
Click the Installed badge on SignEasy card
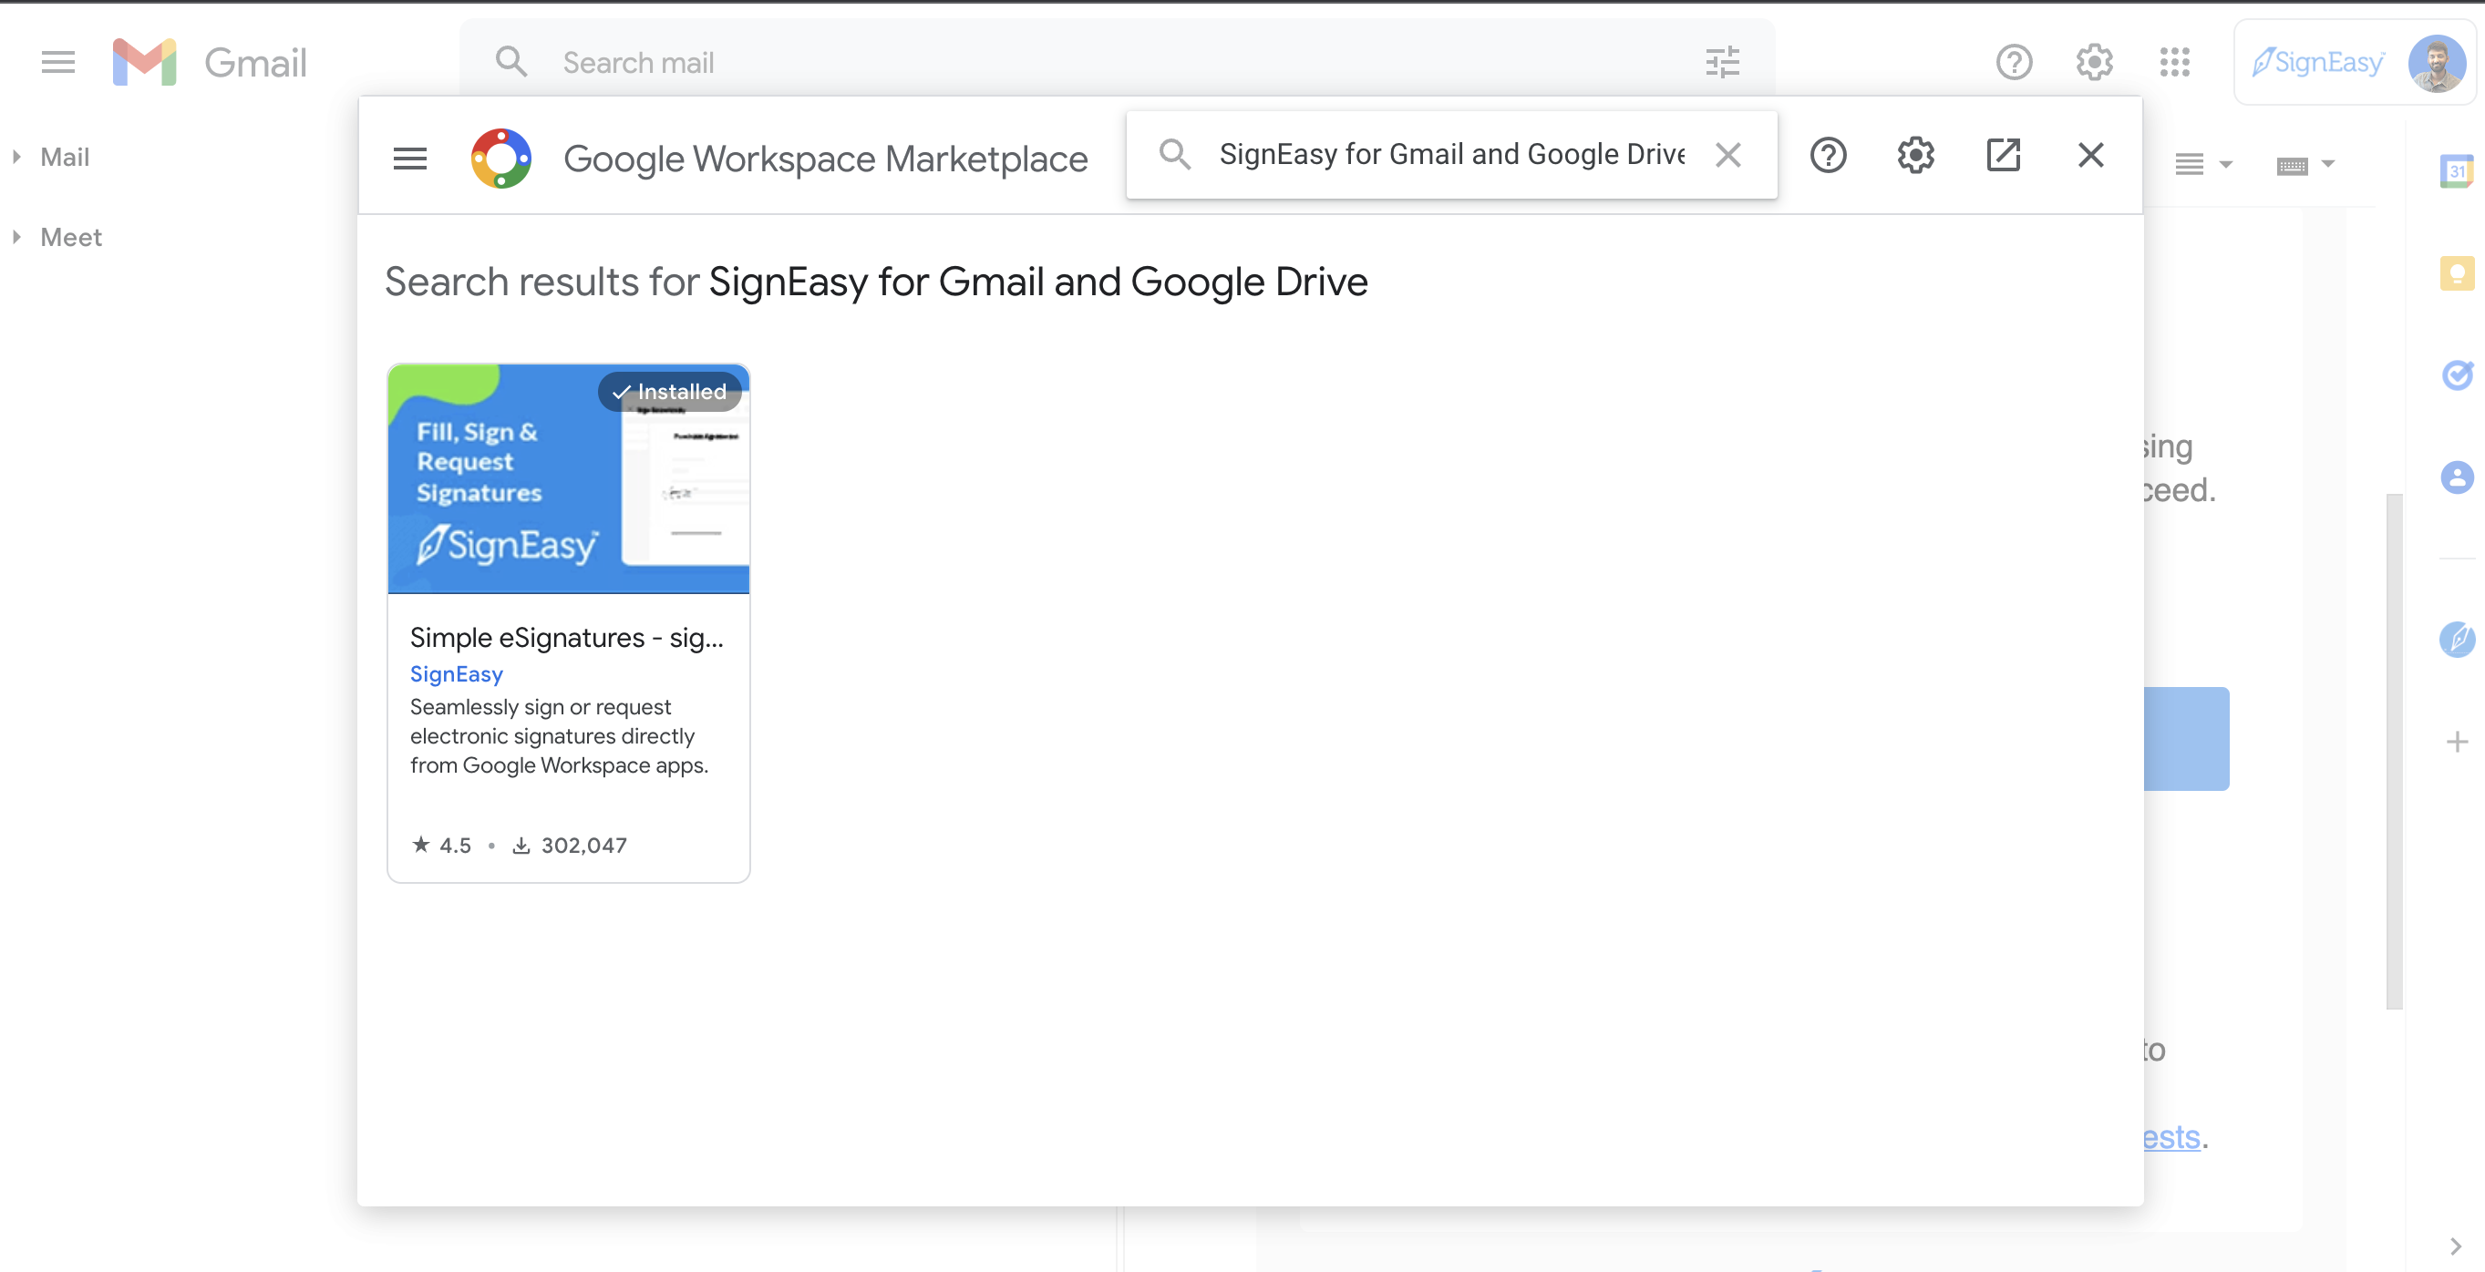click(x=669, y=392)
